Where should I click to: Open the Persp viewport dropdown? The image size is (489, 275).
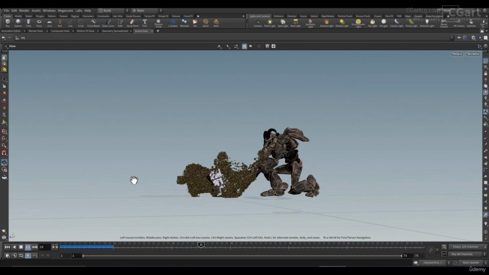tap(457, 54)
